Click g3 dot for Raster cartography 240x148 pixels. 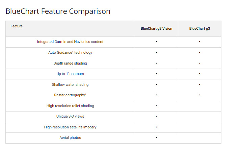[x=199, y=95]
